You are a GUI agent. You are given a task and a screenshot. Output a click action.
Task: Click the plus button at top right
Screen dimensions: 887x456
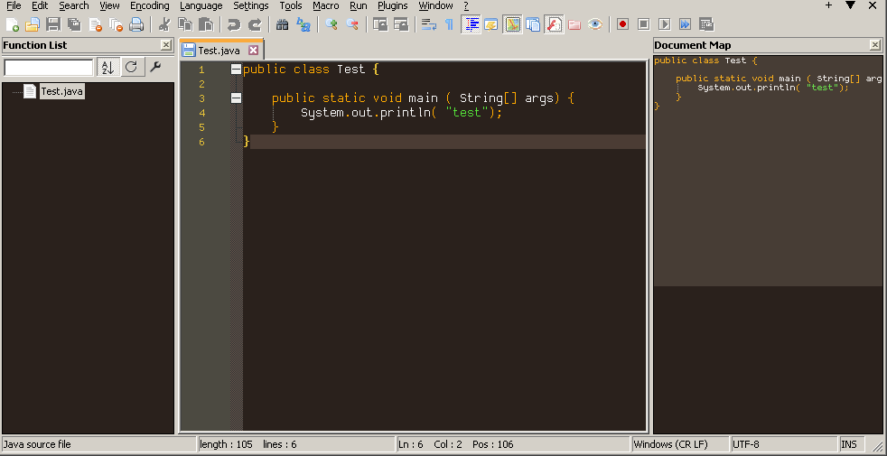tap(828, 5)
